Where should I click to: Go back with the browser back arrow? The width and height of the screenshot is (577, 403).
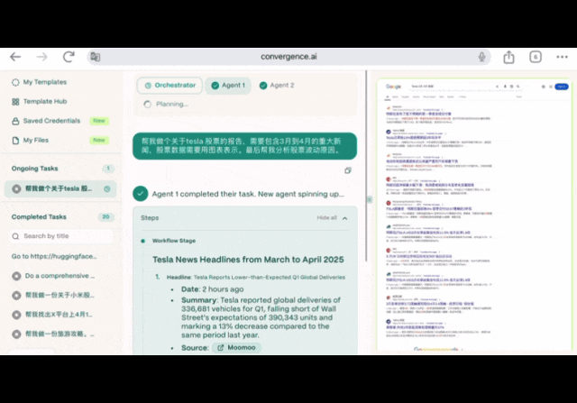(x=15, y=57)
